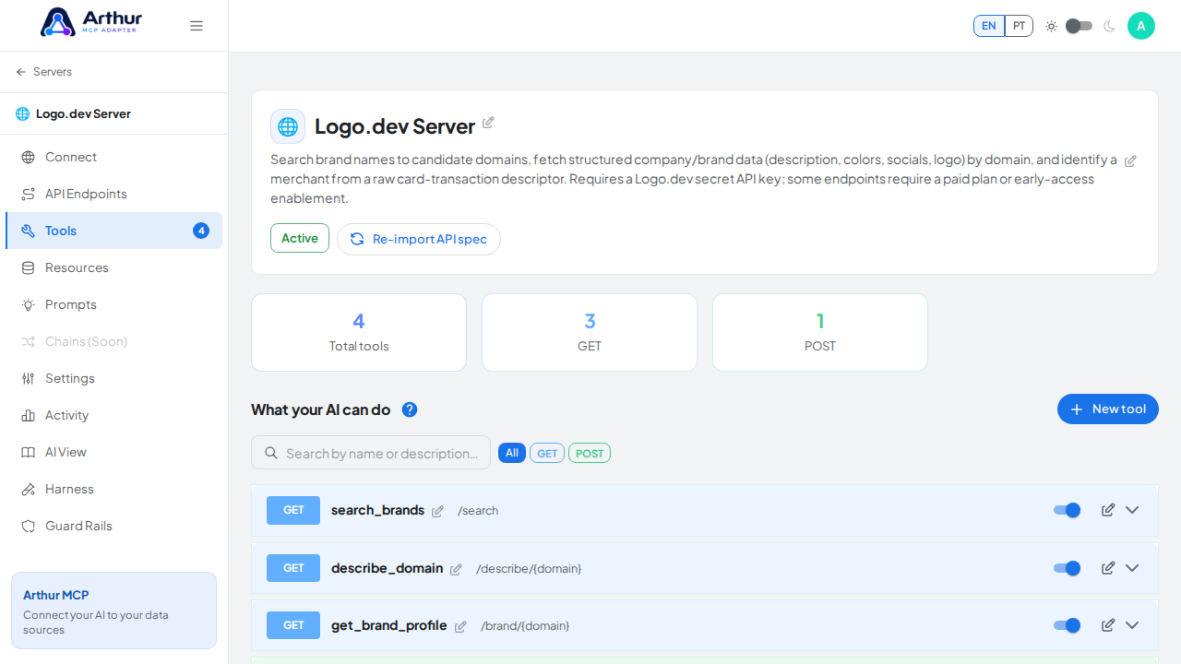Rename the describe_domain tool
This screenshot has height=664, width=1181.
point(456,569)
